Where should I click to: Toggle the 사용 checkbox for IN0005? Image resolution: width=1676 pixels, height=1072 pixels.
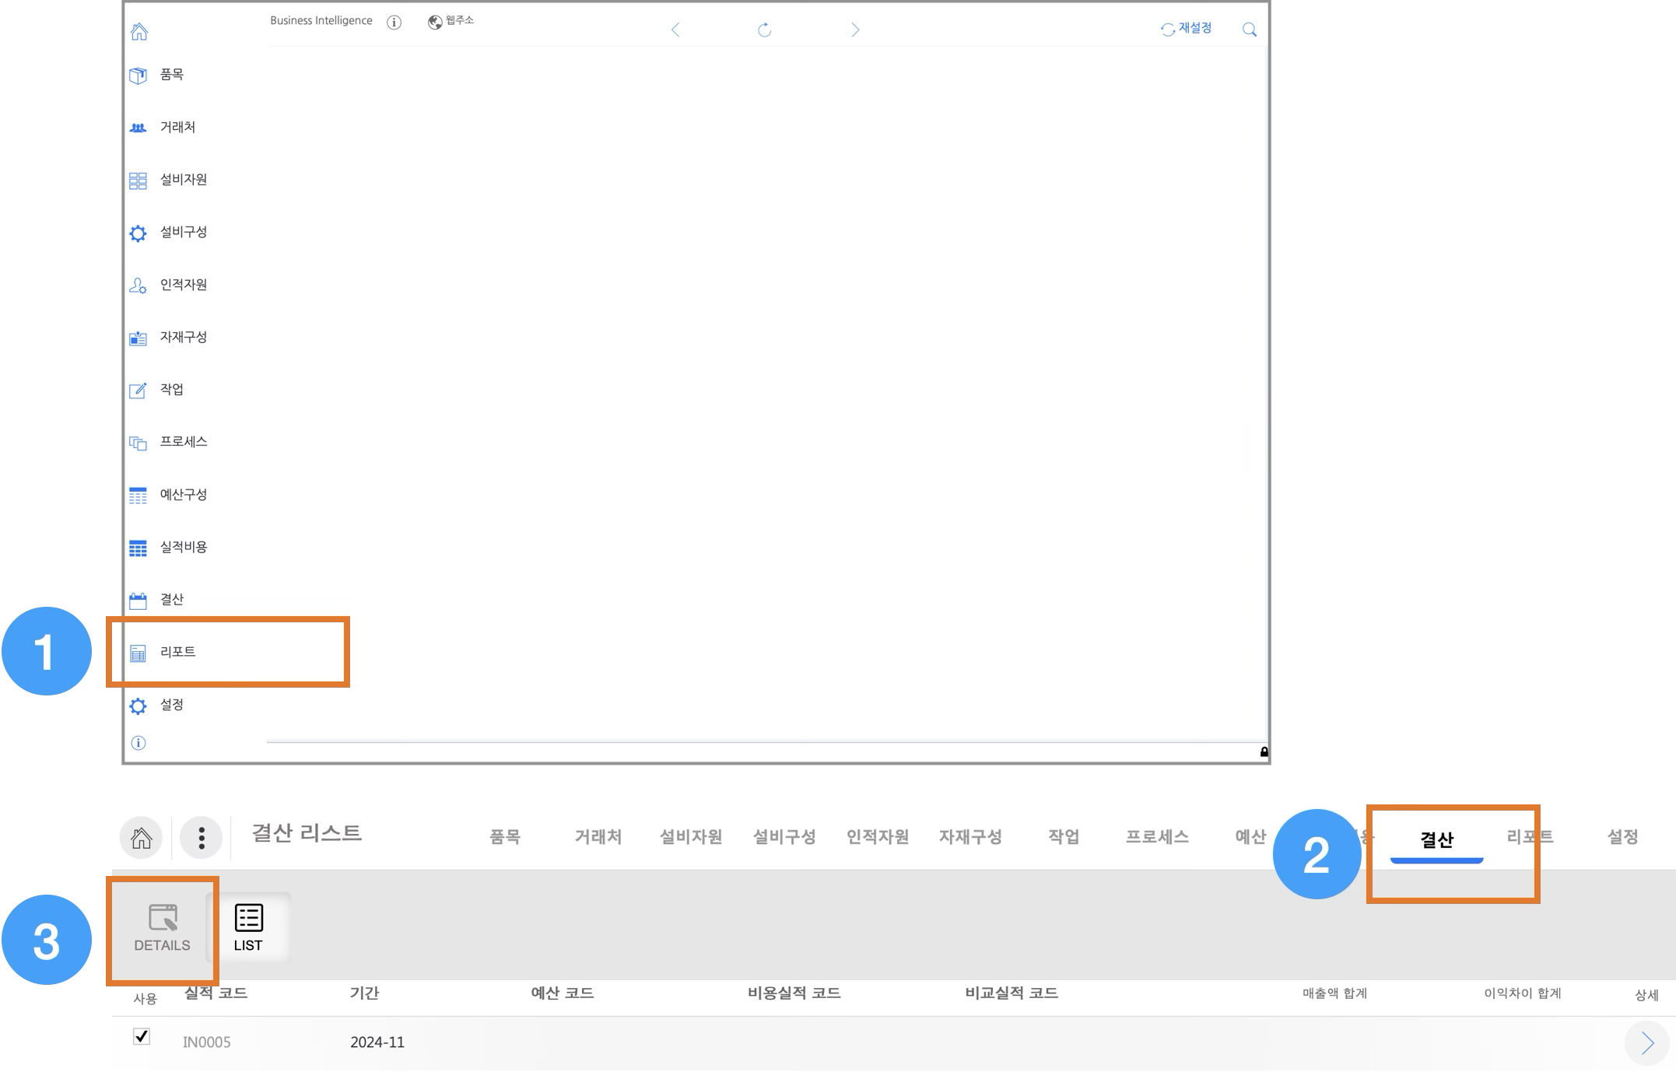(x=142, y=1036)
